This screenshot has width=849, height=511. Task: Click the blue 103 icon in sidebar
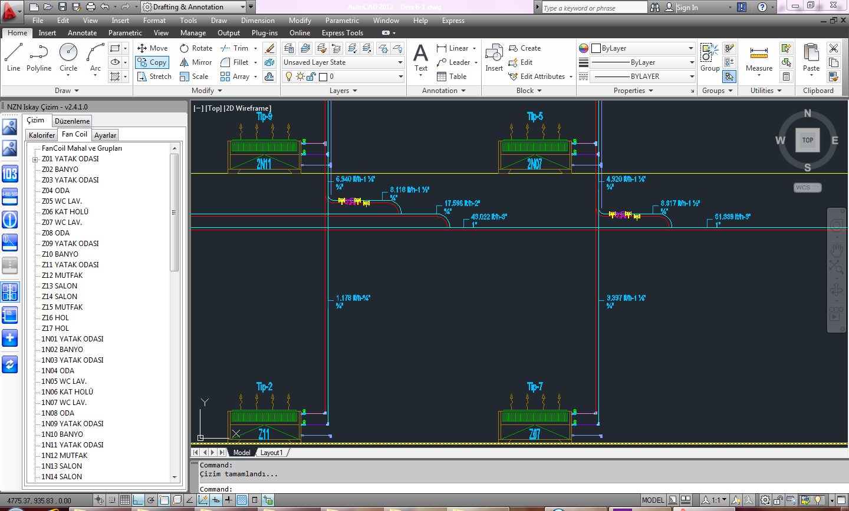10,173
